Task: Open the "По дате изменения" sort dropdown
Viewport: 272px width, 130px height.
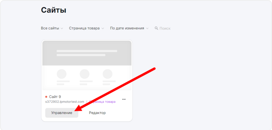Action: (x=127, y=28)
